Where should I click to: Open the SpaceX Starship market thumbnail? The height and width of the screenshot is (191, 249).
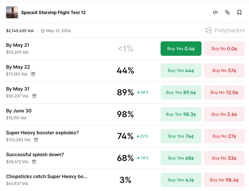click(12, 12)
